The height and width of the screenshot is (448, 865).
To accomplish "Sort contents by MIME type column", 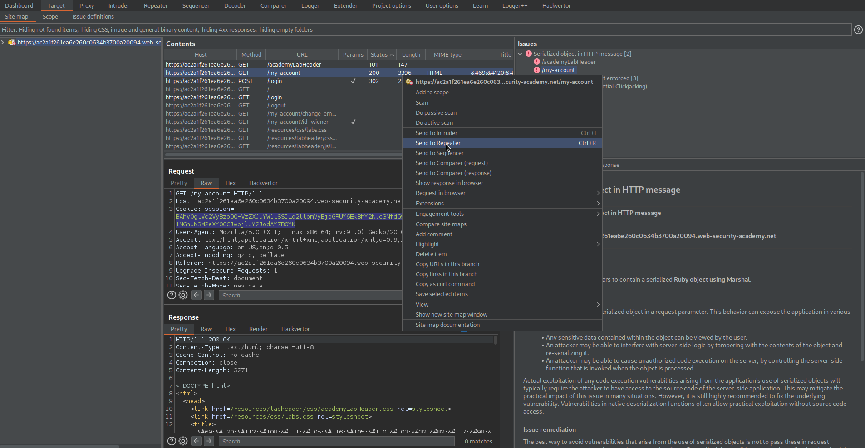I will tap(447, 54).
